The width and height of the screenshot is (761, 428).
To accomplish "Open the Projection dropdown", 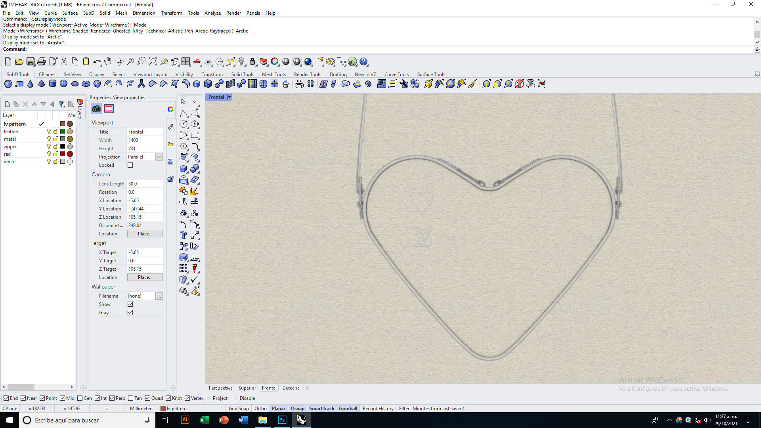I will [x=159, y=157].
